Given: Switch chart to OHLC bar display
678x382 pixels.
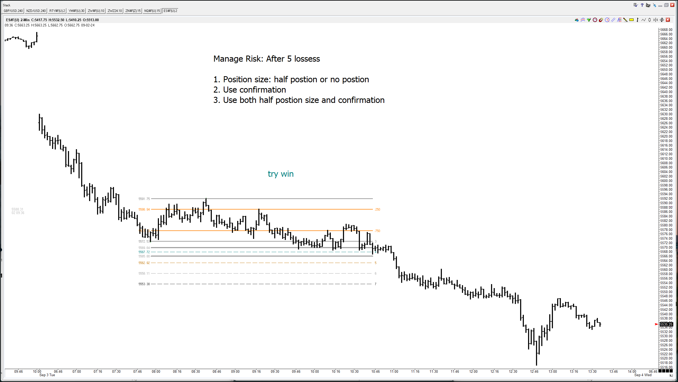Looking at the screenshot, I should point(638,20).
